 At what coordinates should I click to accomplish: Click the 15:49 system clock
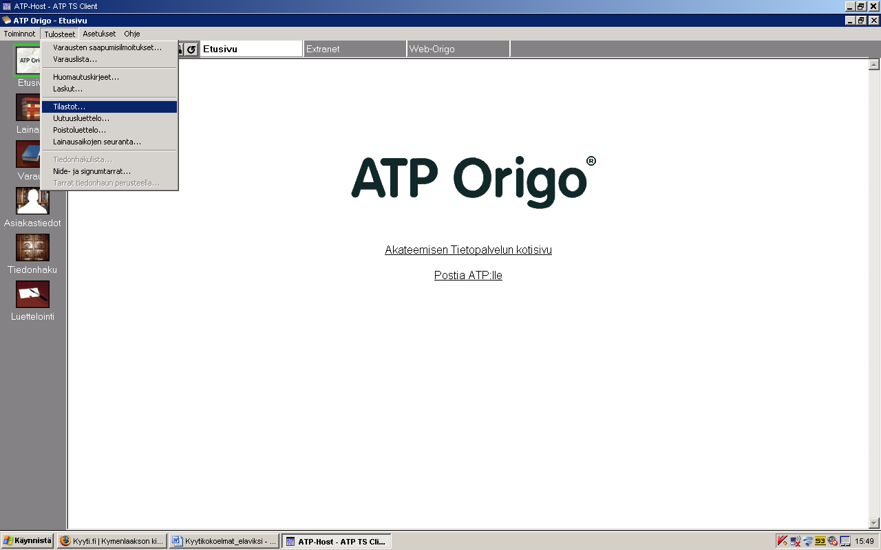click(x=864, y=541)
